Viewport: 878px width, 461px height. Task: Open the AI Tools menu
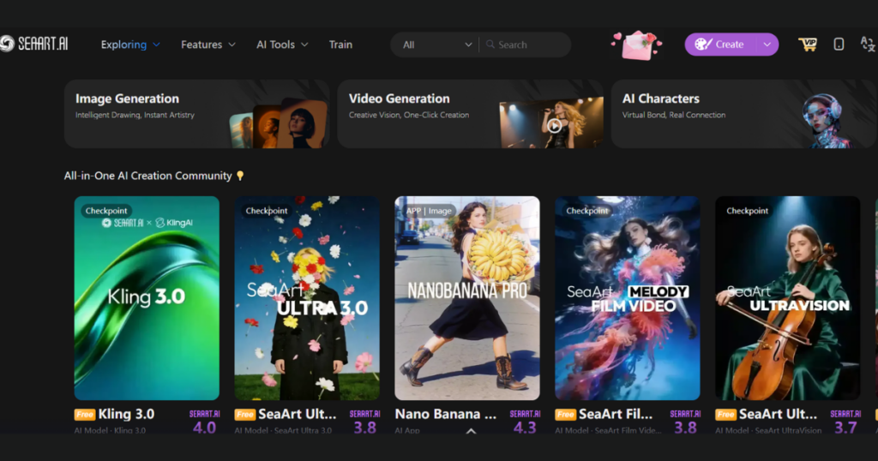[x=282, y=45]
